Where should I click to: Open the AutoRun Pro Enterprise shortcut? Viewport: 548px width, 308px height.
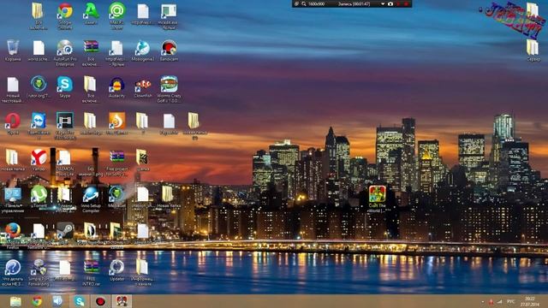point(65,48)
